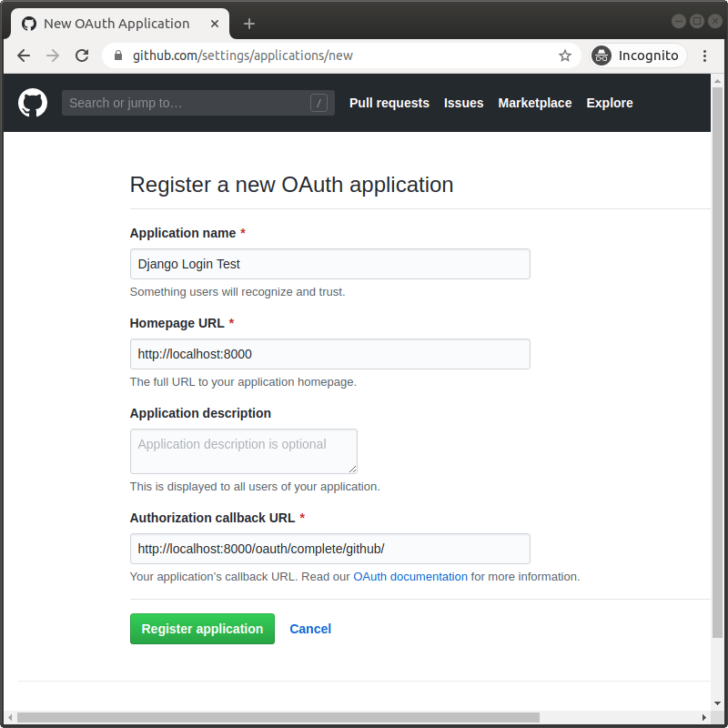This screenshot has height=728, width=728.
Task: Reload the current page
Action: pos(82,56)
